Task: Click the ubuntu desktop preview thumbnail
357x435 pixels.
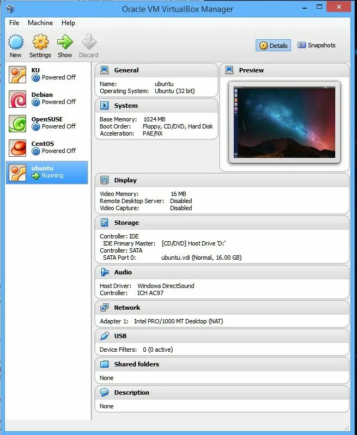Action: tap(285, 122)
